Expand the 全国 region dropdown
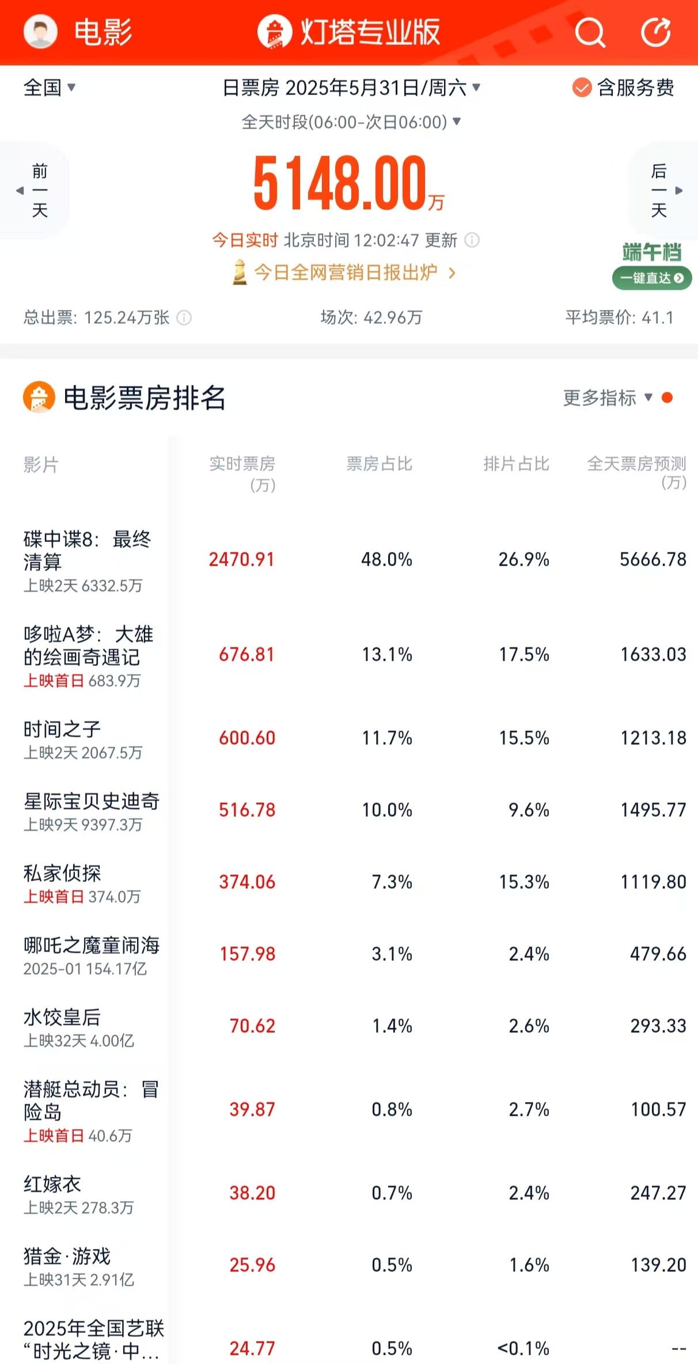 (50, 88)
